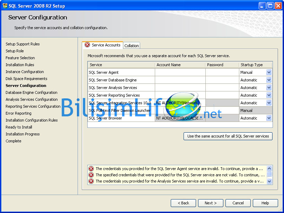Image resolution: width=284 pixels, height=213 pixels.
Task: Click the error icon beside SQL Server service credentials message
Action: (91, 175)
